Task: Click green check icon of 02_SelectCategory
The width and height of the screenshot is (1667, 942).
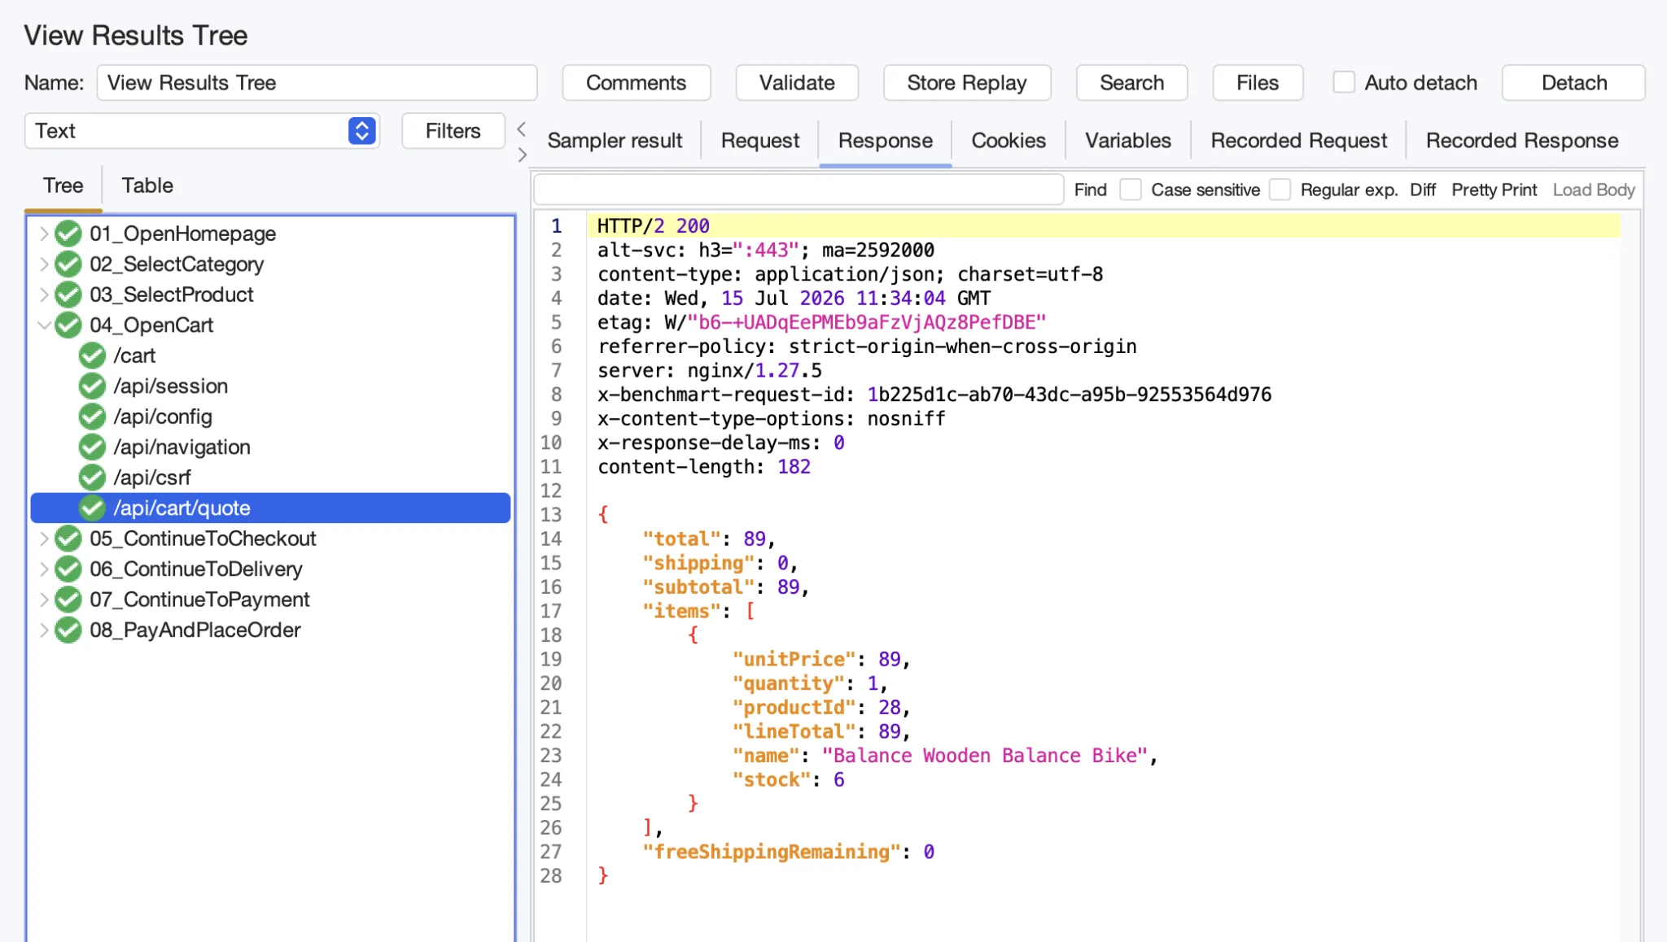Action: 68,264
